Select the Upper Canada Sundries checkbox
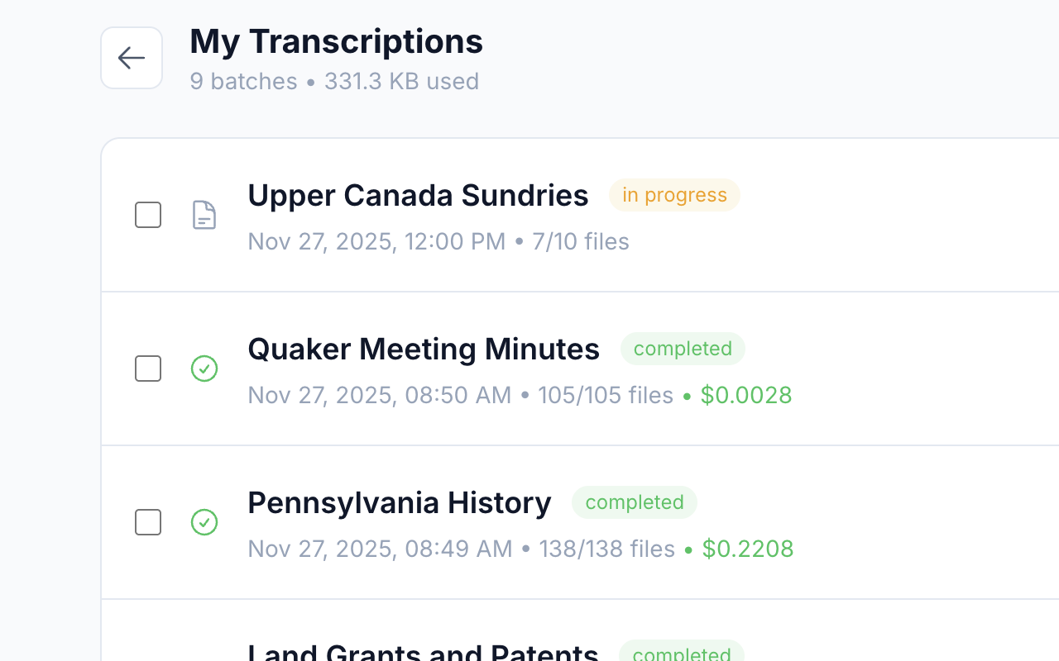The width and height of the screenshot is (1059, 661). coord(148,215)
